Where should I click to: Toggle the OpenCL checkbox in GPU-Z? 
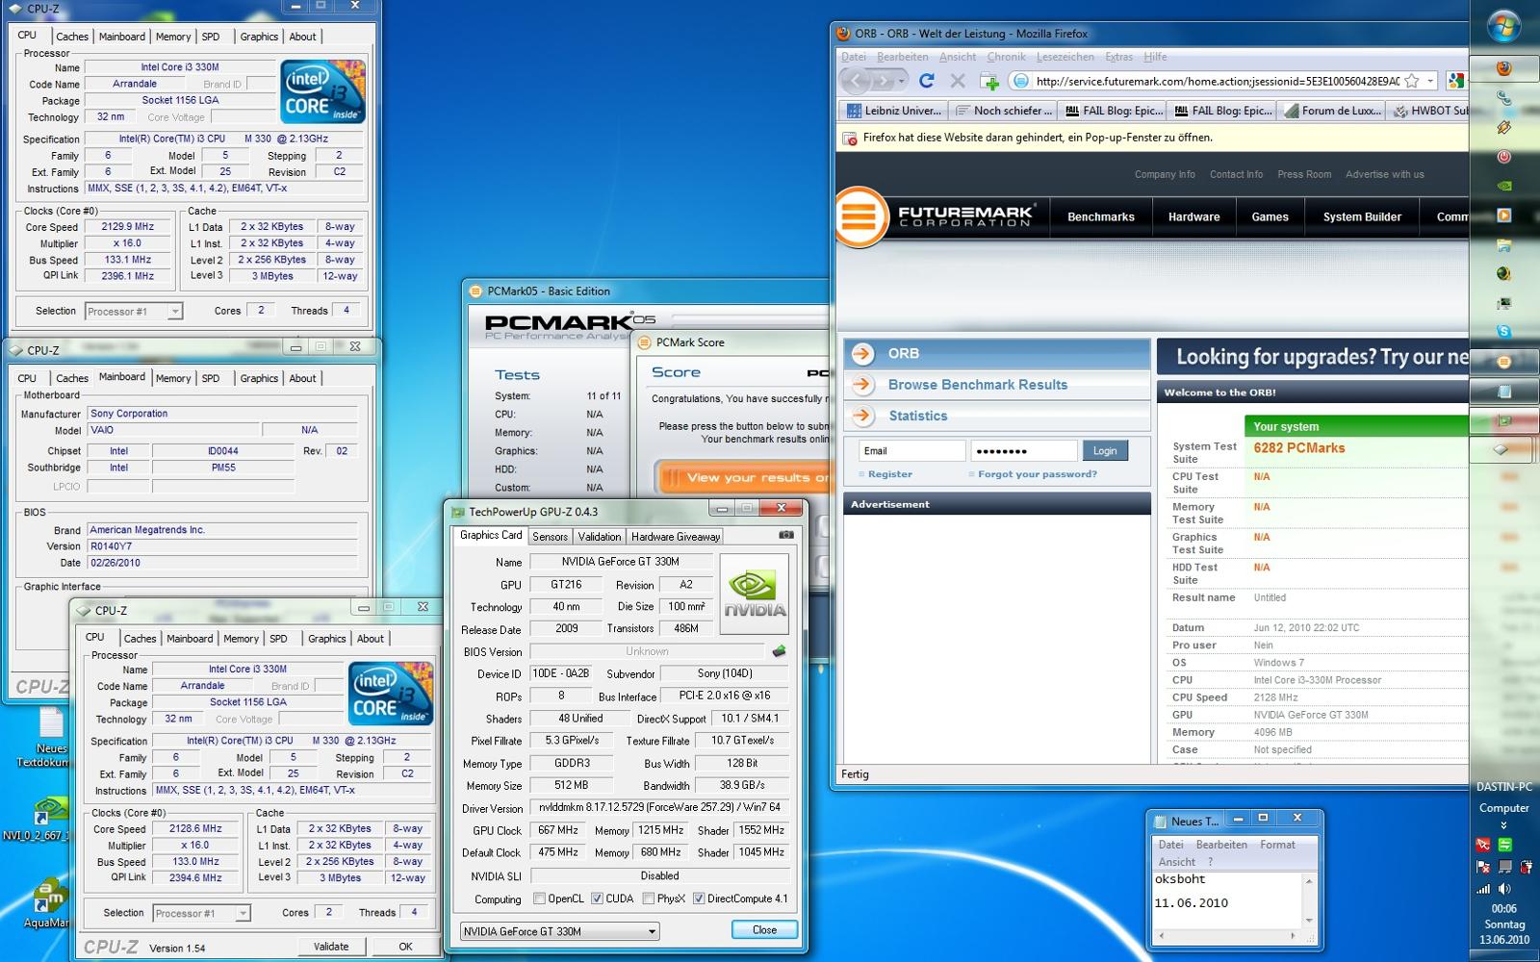[540, 899]
